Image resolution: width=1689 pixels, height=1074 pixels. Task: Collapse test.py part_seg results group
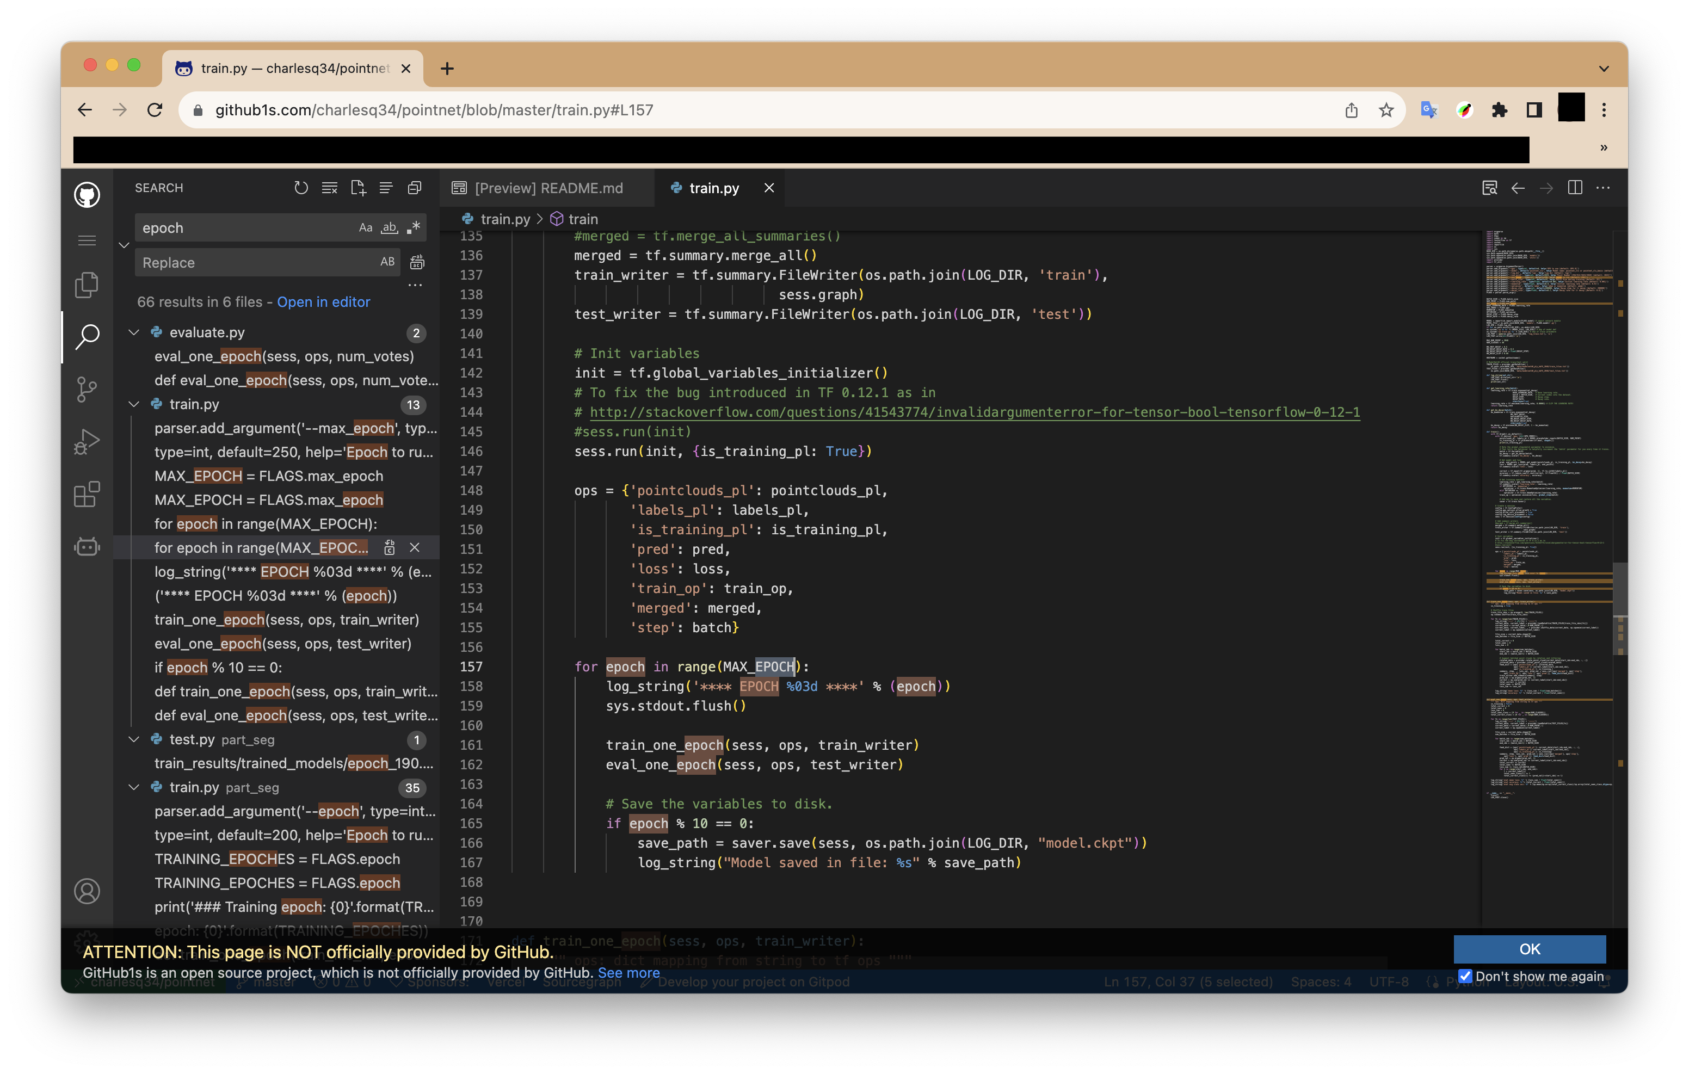point(134,739)
